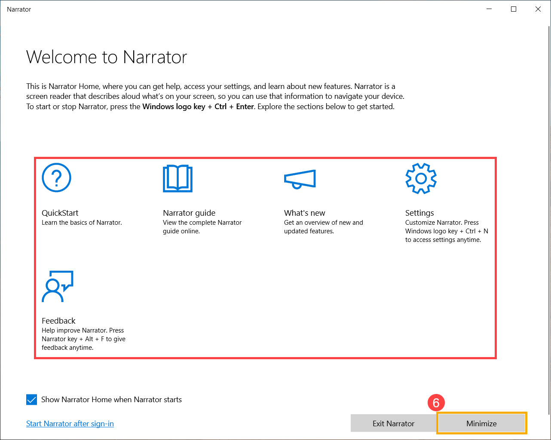Select the Narrator guide title
Image resolution: width=551 pixels, height=440 pixels.
pos(189,213)
